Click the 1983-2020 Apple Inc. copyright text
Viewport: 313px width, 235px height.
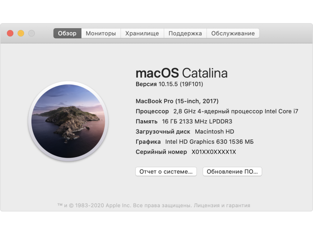pos(103,205)
